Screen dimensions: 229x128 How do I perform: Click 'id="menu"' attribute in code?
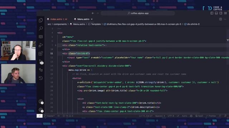(68, 37)
